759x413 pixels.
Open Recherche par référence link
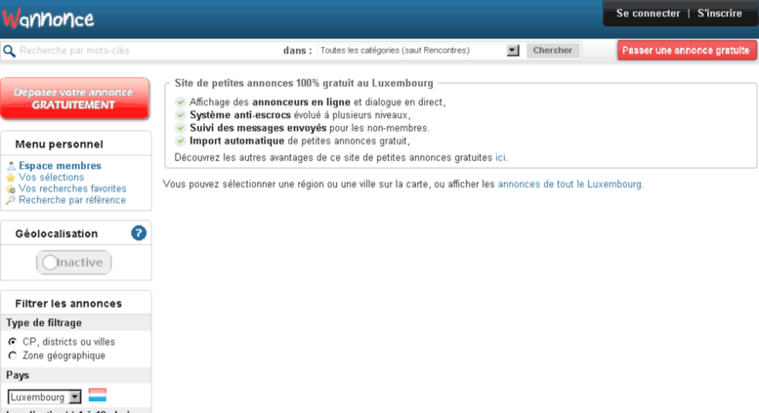tap(72, 200)
